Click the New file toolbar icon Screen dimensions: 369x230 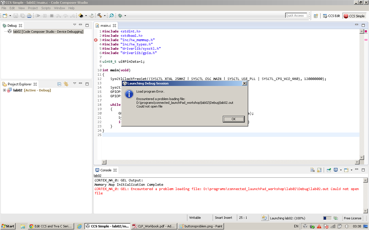[5, 16]
